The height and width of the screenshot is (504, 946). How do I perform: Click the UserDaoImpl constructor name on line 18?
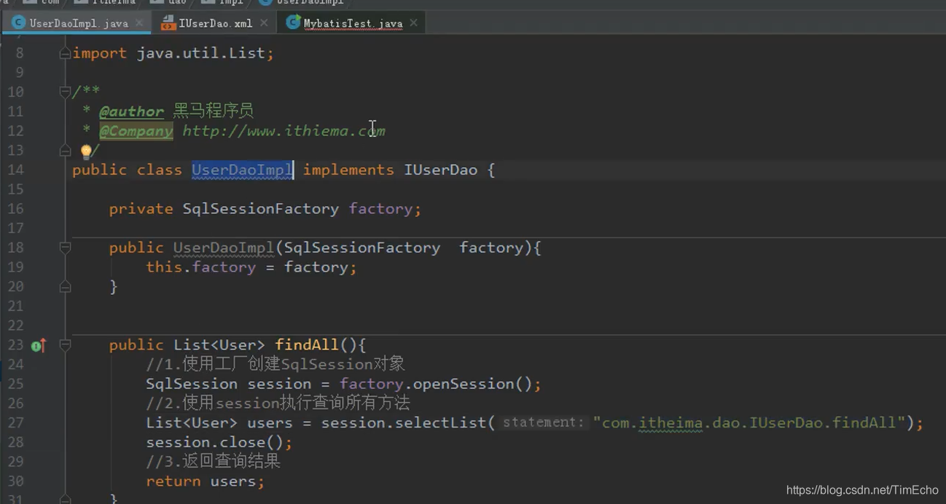[224, 248]
